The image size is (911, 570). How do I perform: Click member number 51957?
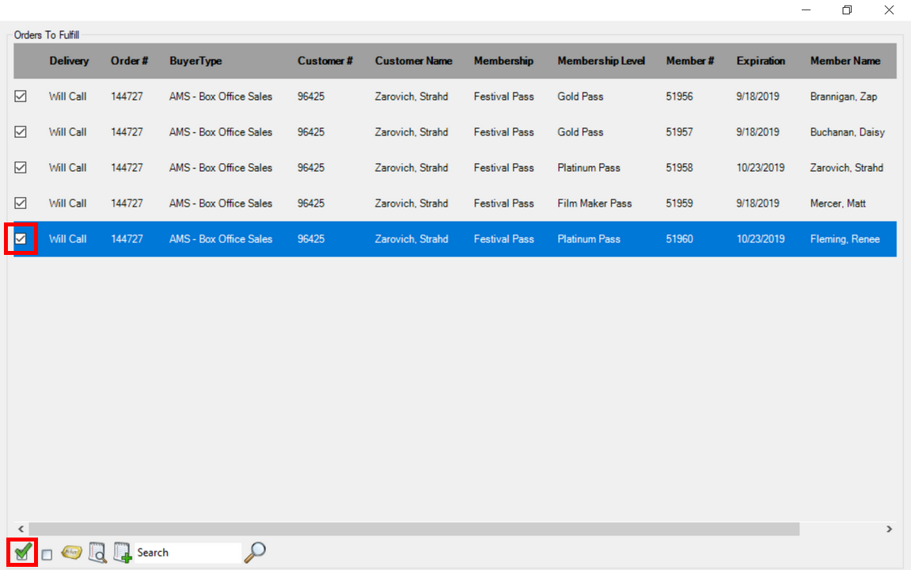point(679,132)
